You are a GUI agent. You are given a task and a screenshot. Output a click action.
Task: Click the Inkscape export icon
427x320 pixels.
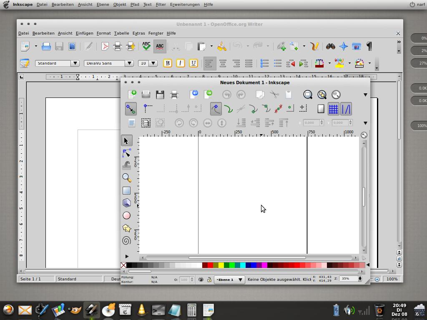(208, 95)
